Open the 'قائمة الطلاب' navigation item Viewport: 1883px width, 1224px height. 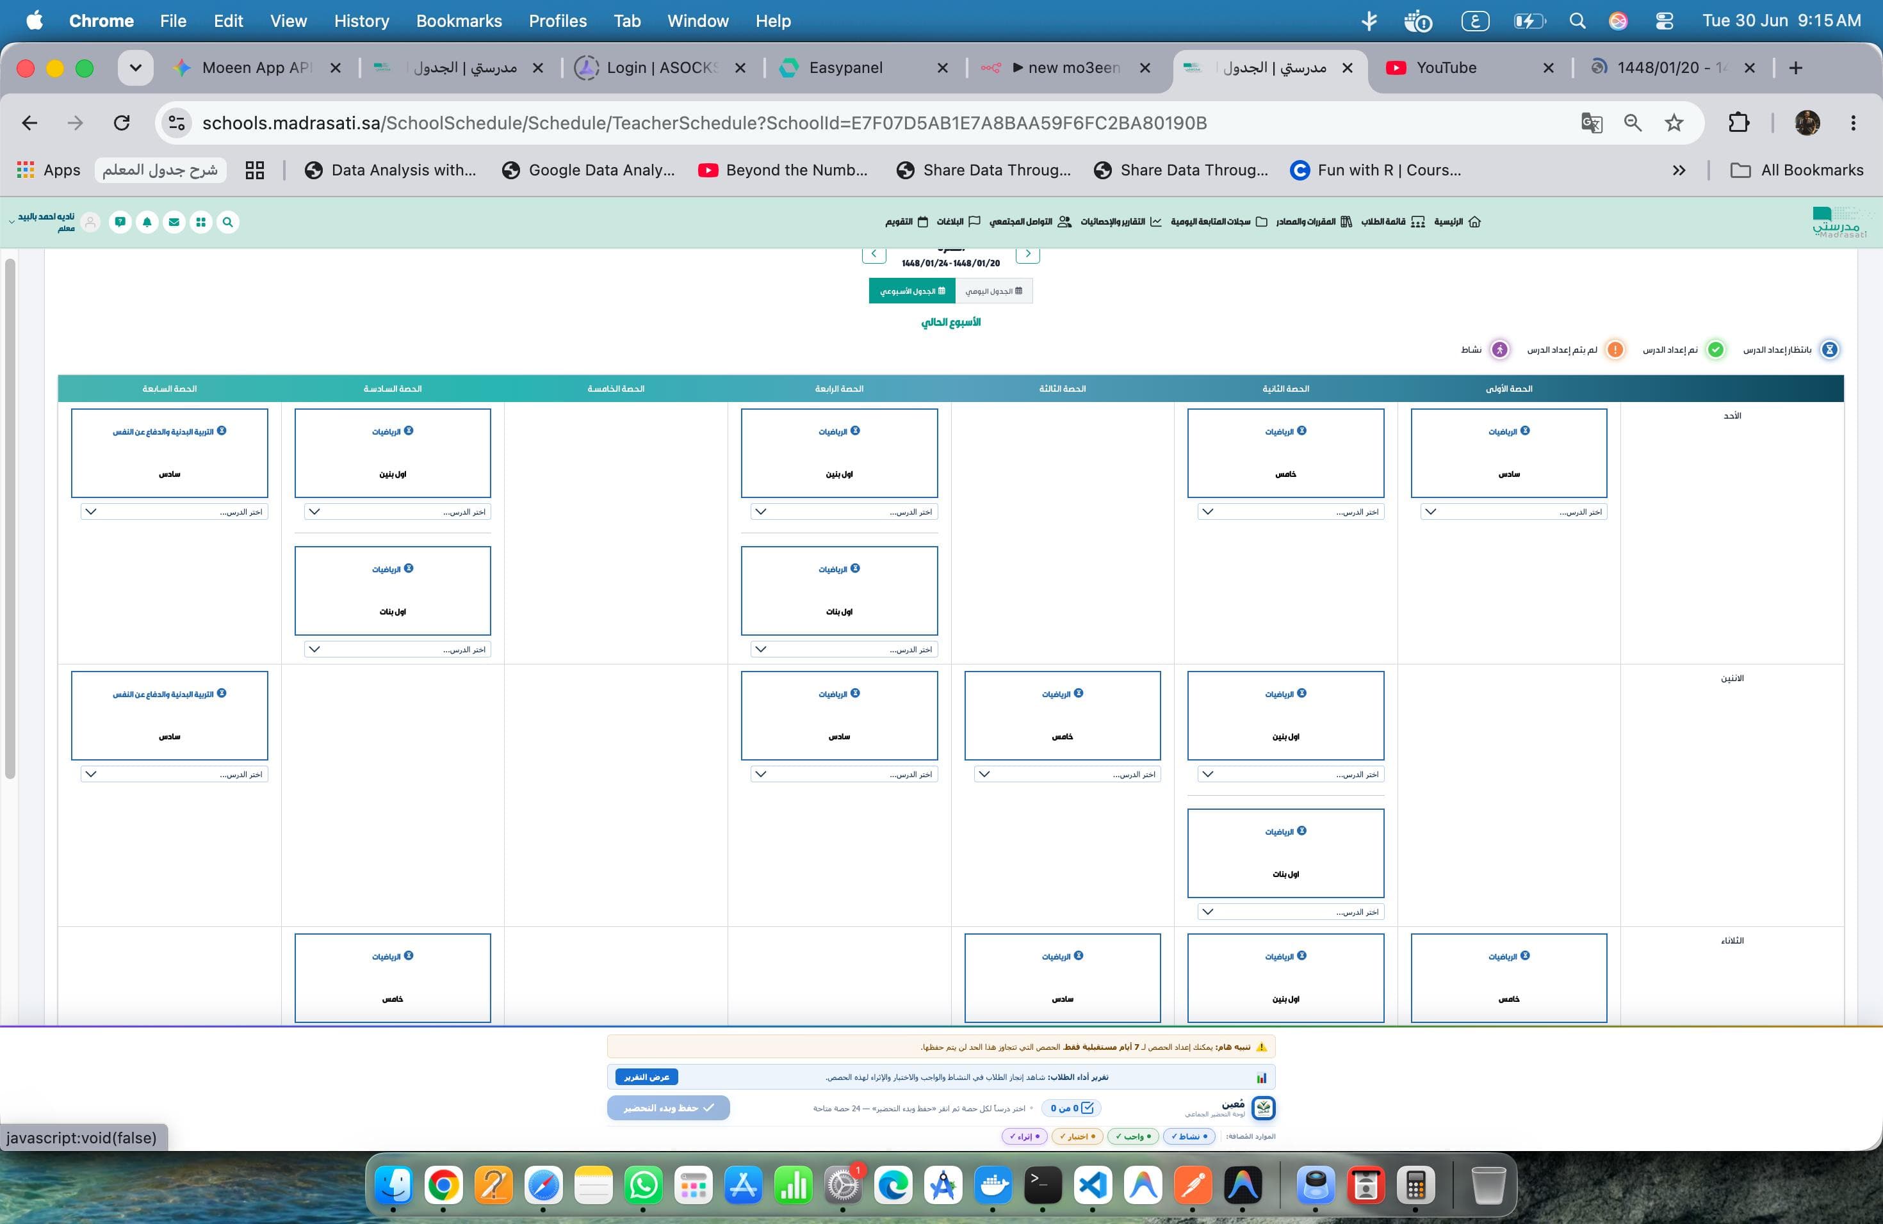pyautogui.click(x=1392, y=222)
